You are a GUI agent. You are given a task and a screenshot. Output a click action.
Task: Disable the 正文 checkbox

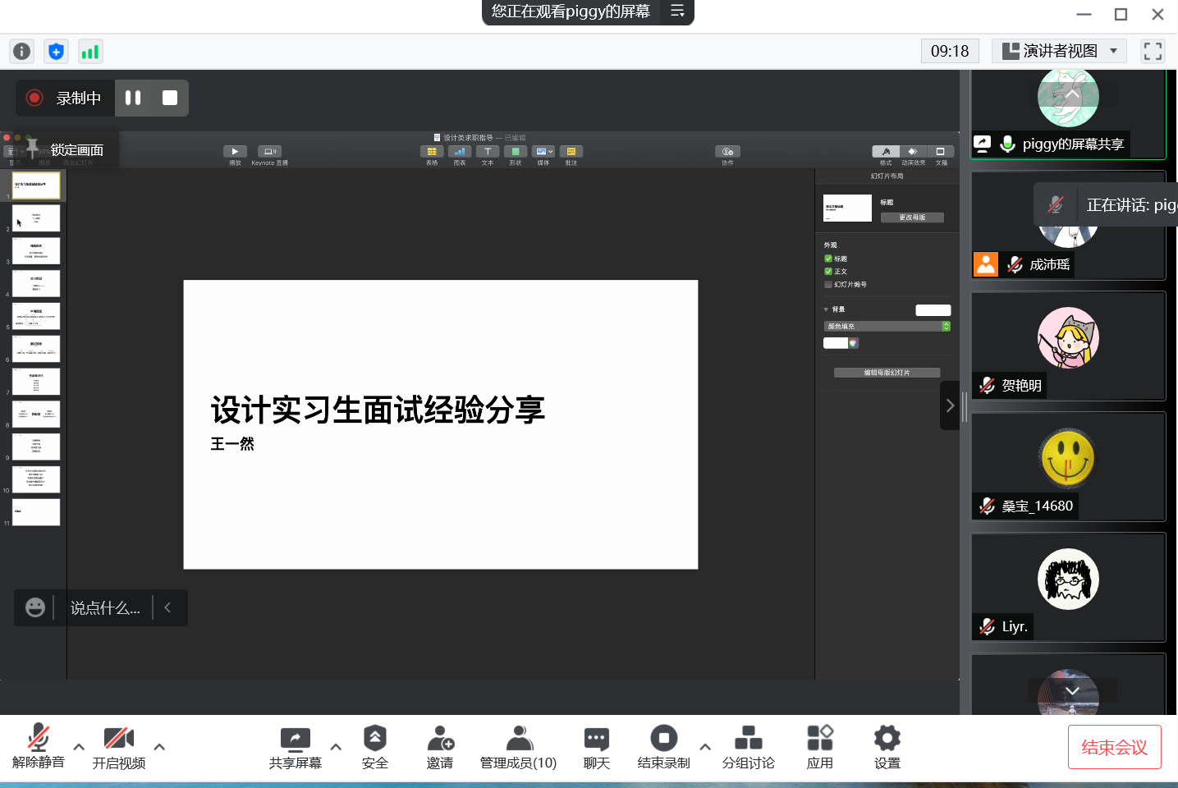[827, 271]
